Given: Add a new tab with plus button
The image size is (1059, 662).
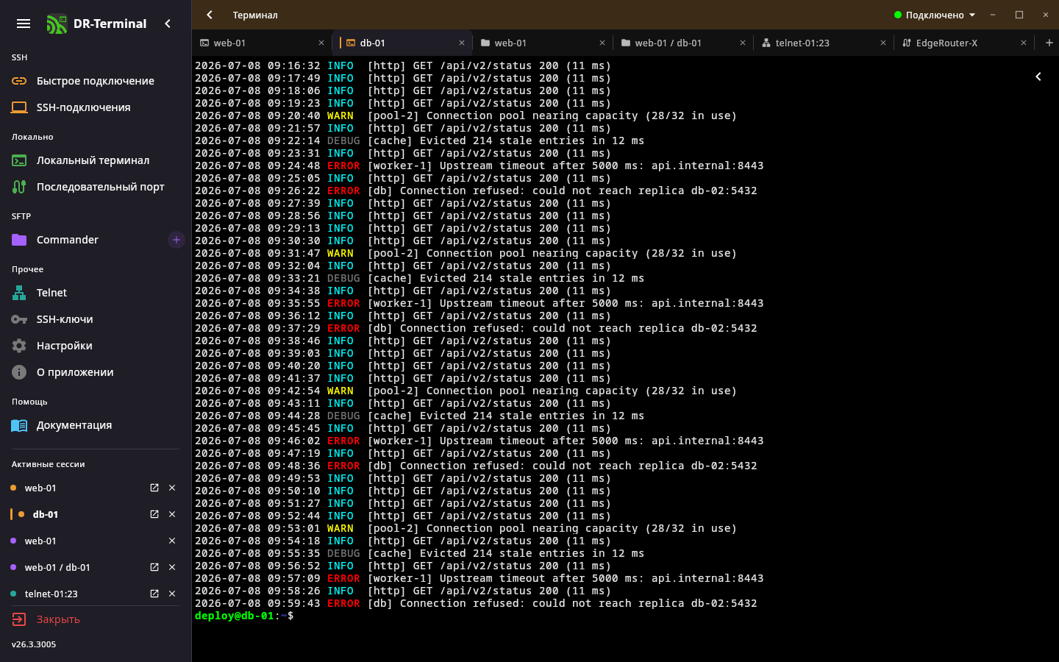Looking at the screenshot, I should tap(1049, 43).
